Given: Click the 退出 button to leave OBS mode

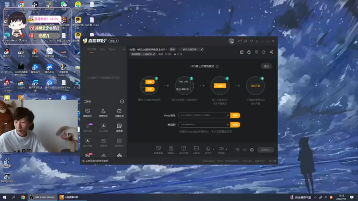Looking at the screenshot, I should pos(266,66).
